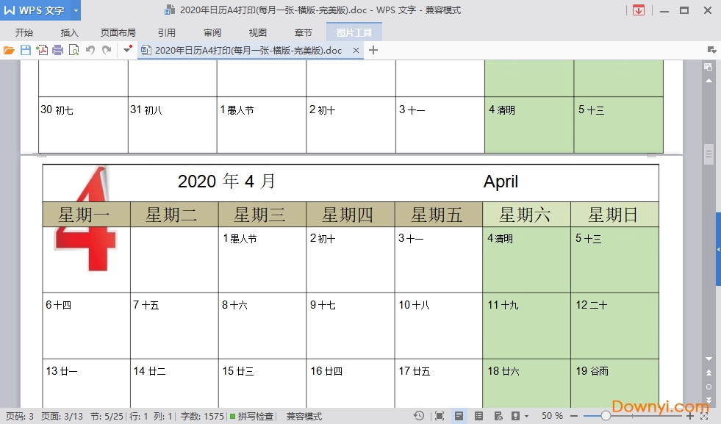Click the 兼容模式 status bar label
721x424 pixels.
[x=304, y=415]
